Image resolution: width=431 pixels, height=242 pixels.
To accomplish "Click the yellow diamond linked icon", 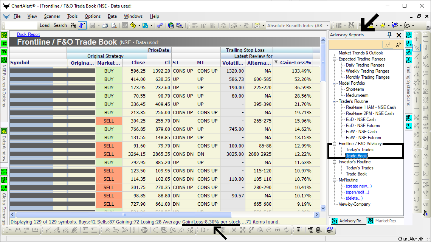I will pos(133,25).
